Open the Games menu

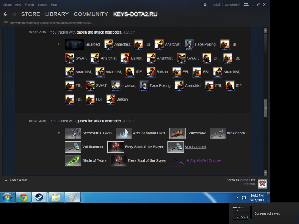43,5
